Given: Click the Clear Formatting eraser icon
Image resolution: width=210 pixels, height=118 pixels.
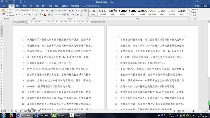Looking at the screenshot, I should [x=47, y=10].
